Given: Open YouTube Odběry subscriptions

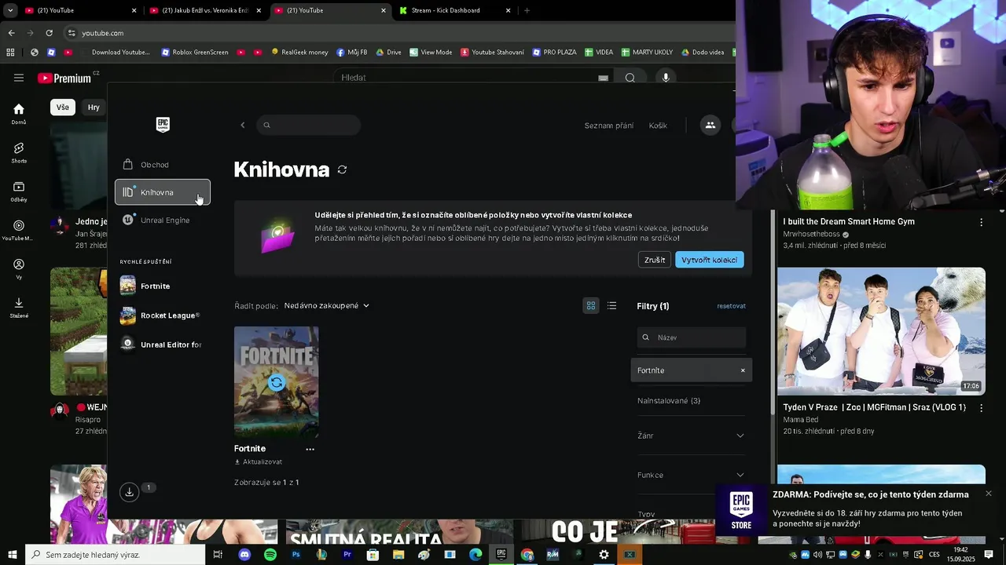Looking at the screenshot, I should click(x=19, y=191).
